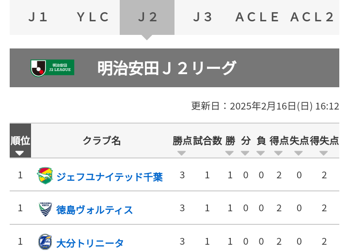Sort standings by 失点 conceded arrow
The image size is (349, 251).
(298, 153)
